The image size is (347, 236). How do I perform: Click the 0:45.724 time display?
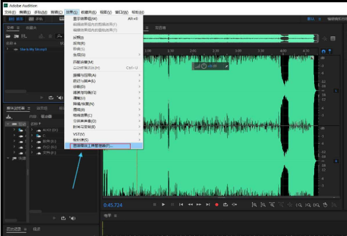[113, 205]
